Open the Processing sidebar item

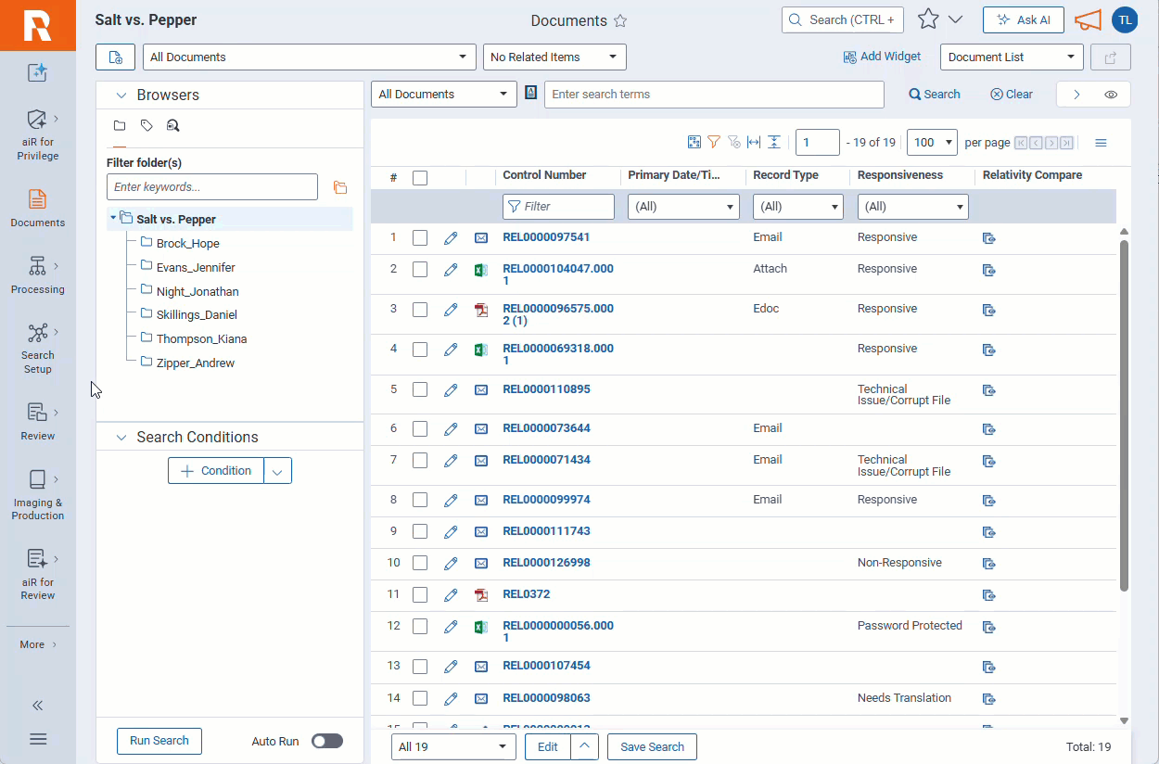[x=38, y=275]
